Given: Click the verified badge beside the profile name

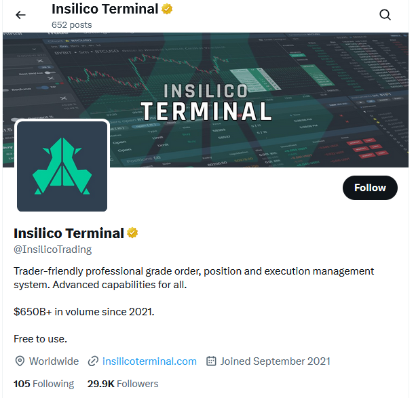Looking at the screenshot, I should pyautogui.click(x=132, y=233).
